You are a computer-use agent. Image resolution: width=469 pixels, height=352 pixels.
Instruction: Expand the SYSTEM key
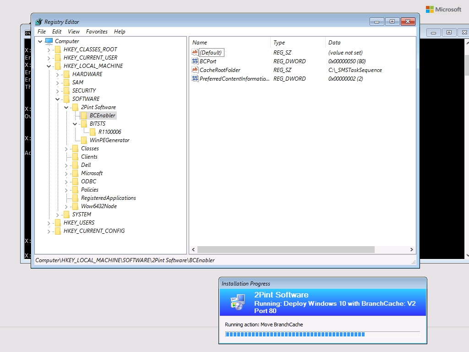tap(58, 214)
